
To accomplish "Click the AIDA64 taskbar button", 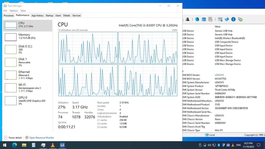I will (62, 145).
